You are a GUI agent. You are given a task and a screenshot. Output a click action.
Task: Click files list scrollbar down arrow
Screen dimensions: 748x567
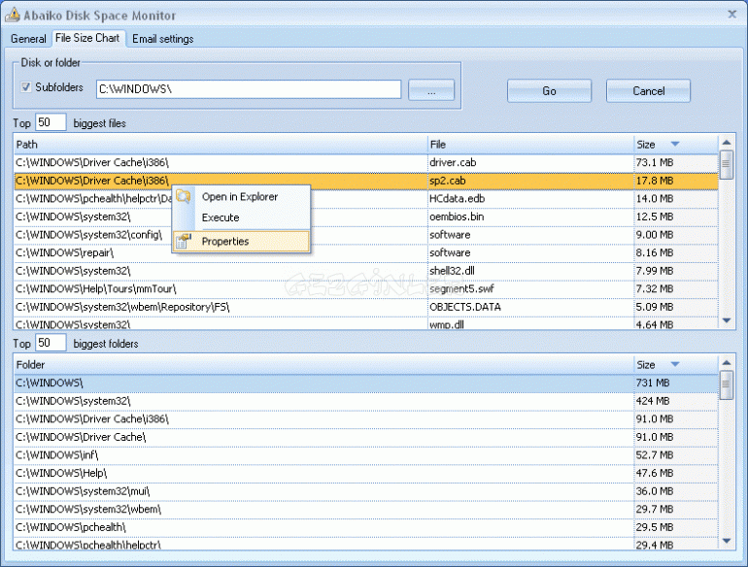click(727, 320)
